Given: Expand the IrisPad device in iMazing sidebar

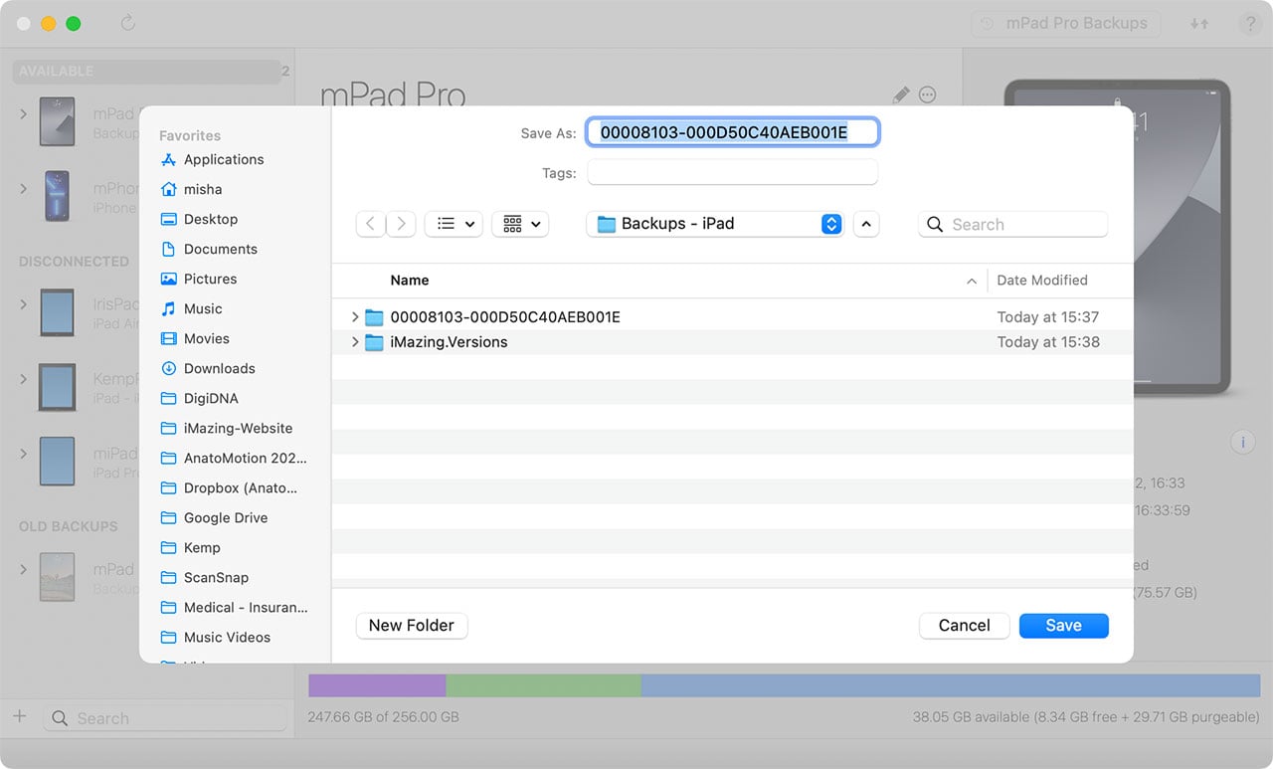Looking at the screenshot, I should pos(24,304).
